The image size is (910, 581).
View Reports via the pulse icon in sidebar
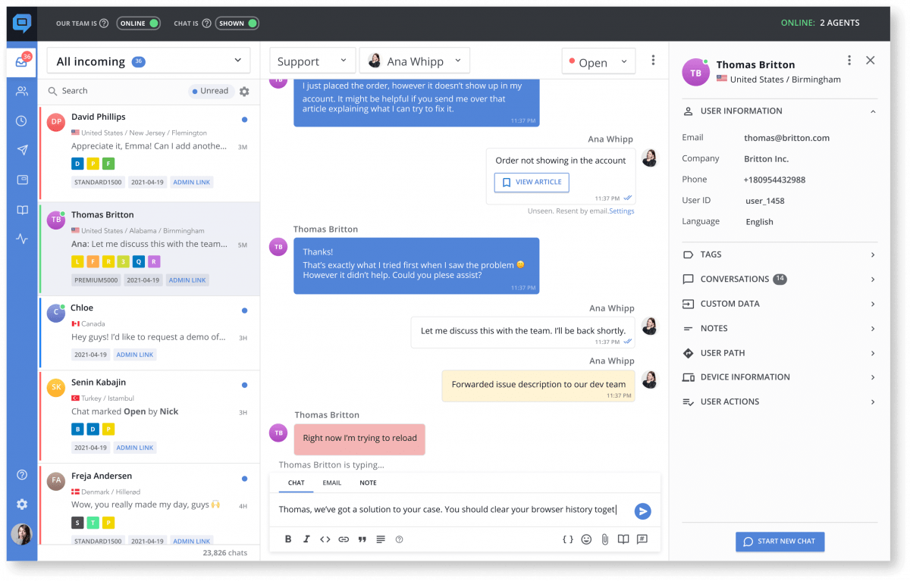point(21,239)
